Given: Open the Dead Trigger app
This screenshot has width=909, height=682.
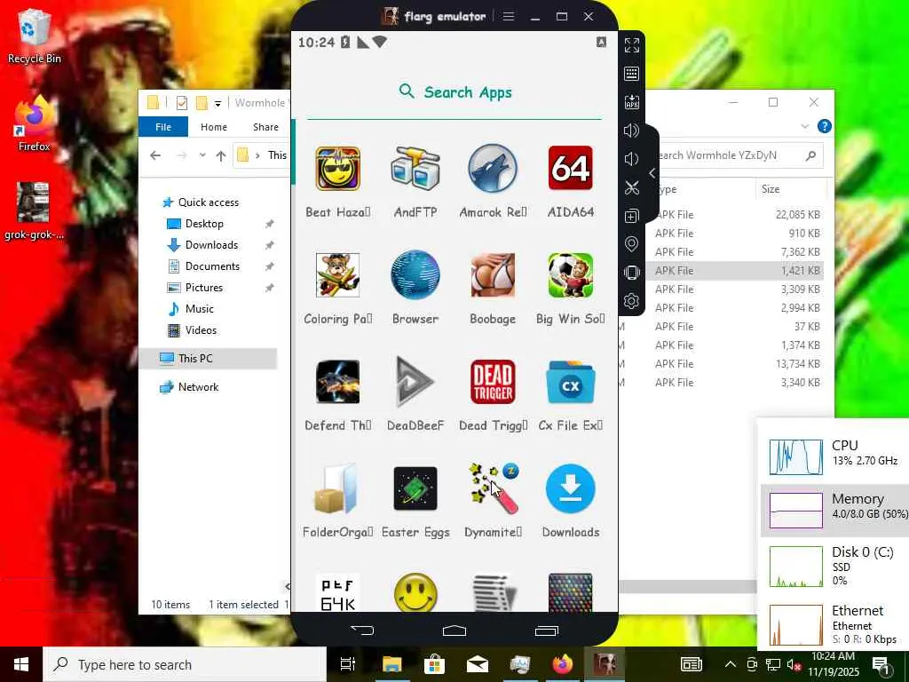Looking at the screenshot, I should [x=493, y=382].
